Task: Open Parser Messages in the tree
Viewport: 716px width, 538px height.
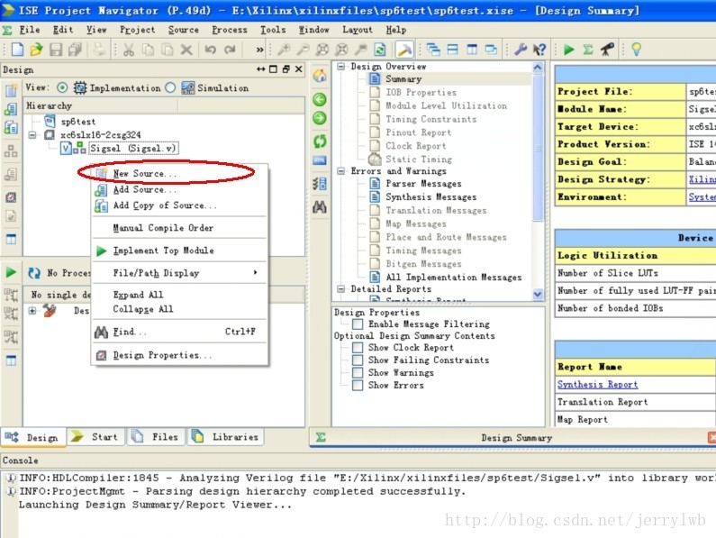Action: [x=423, y=183]
